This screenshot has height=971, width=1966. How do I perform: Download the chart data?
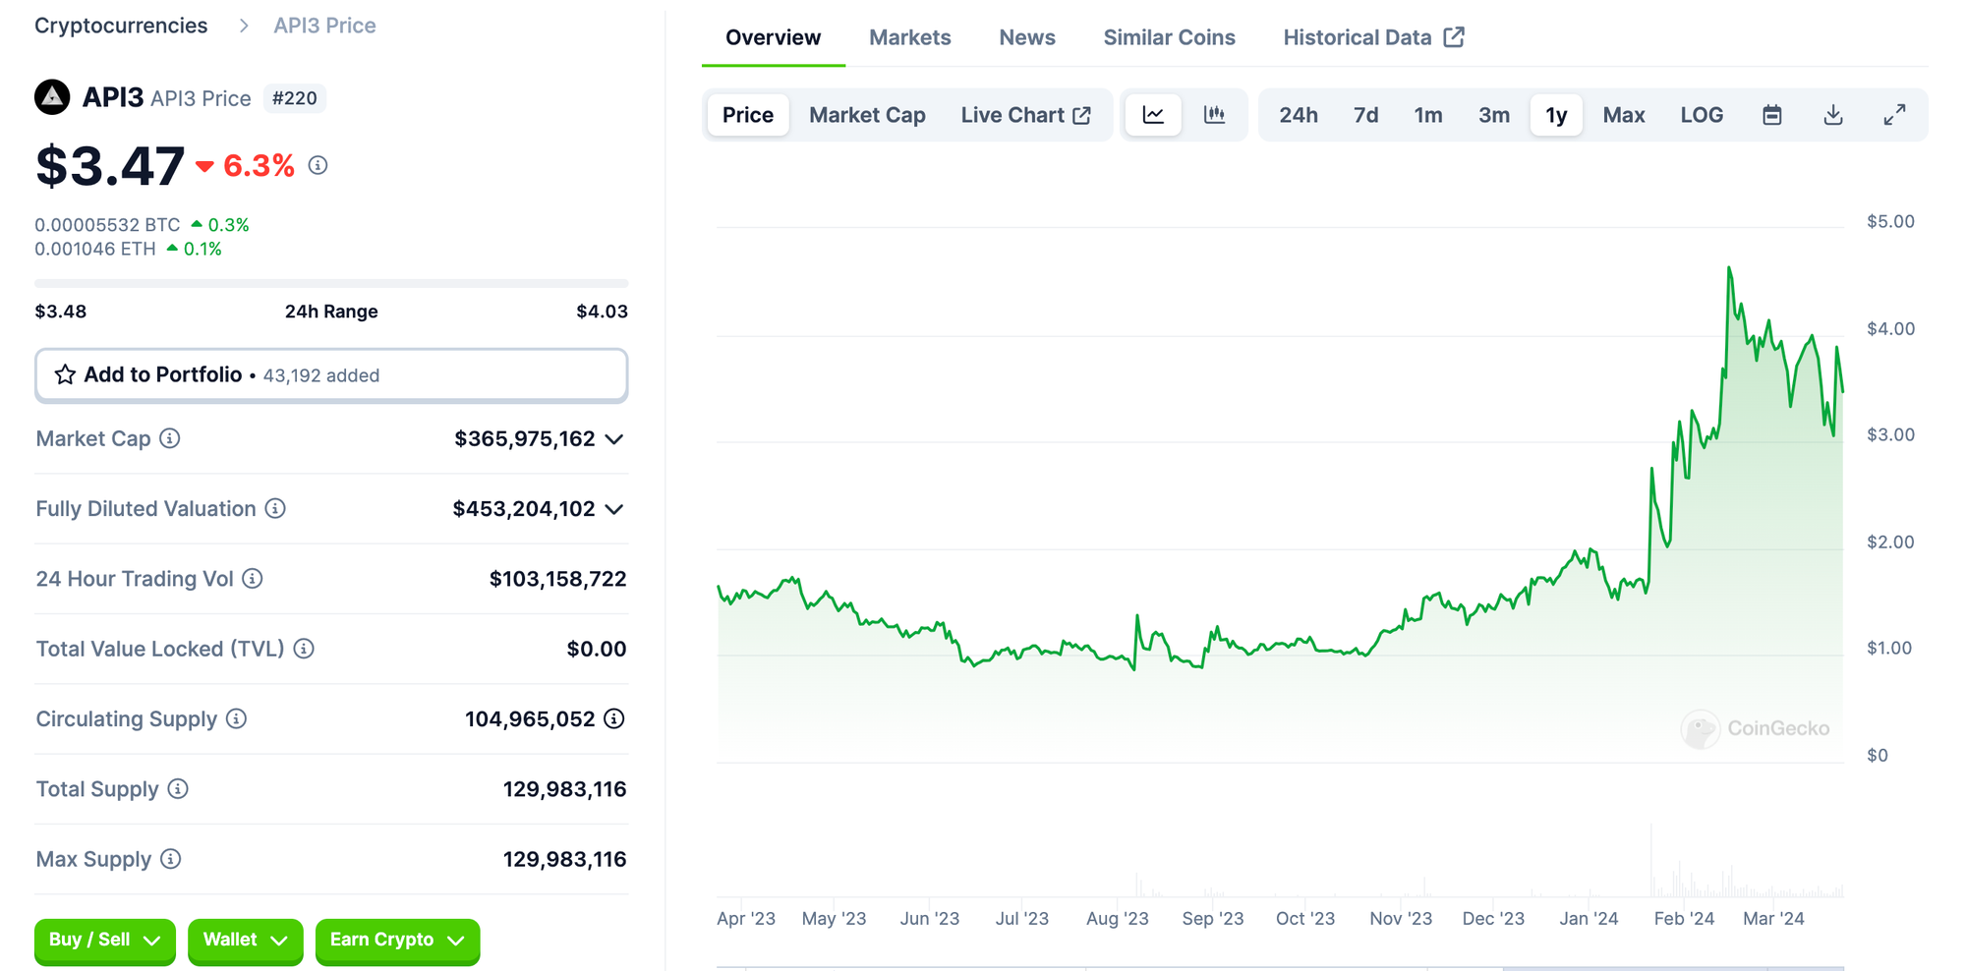click(x=1832, y=115)
